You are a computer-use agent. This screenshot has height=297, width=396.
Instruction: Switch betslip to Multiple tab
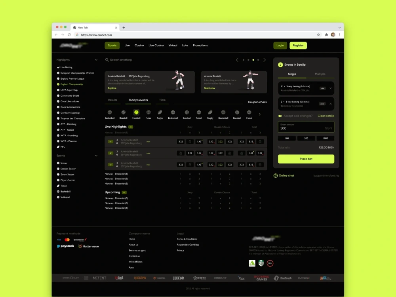pyautogui.click(x=320, y=74)
